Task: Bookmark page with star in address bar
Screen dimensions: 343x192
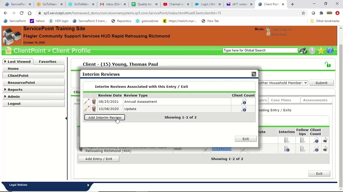Action: click(x=303, y=13)
